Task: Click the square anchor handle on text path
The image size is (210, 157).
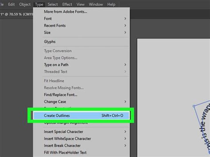Action: point(194,106)
